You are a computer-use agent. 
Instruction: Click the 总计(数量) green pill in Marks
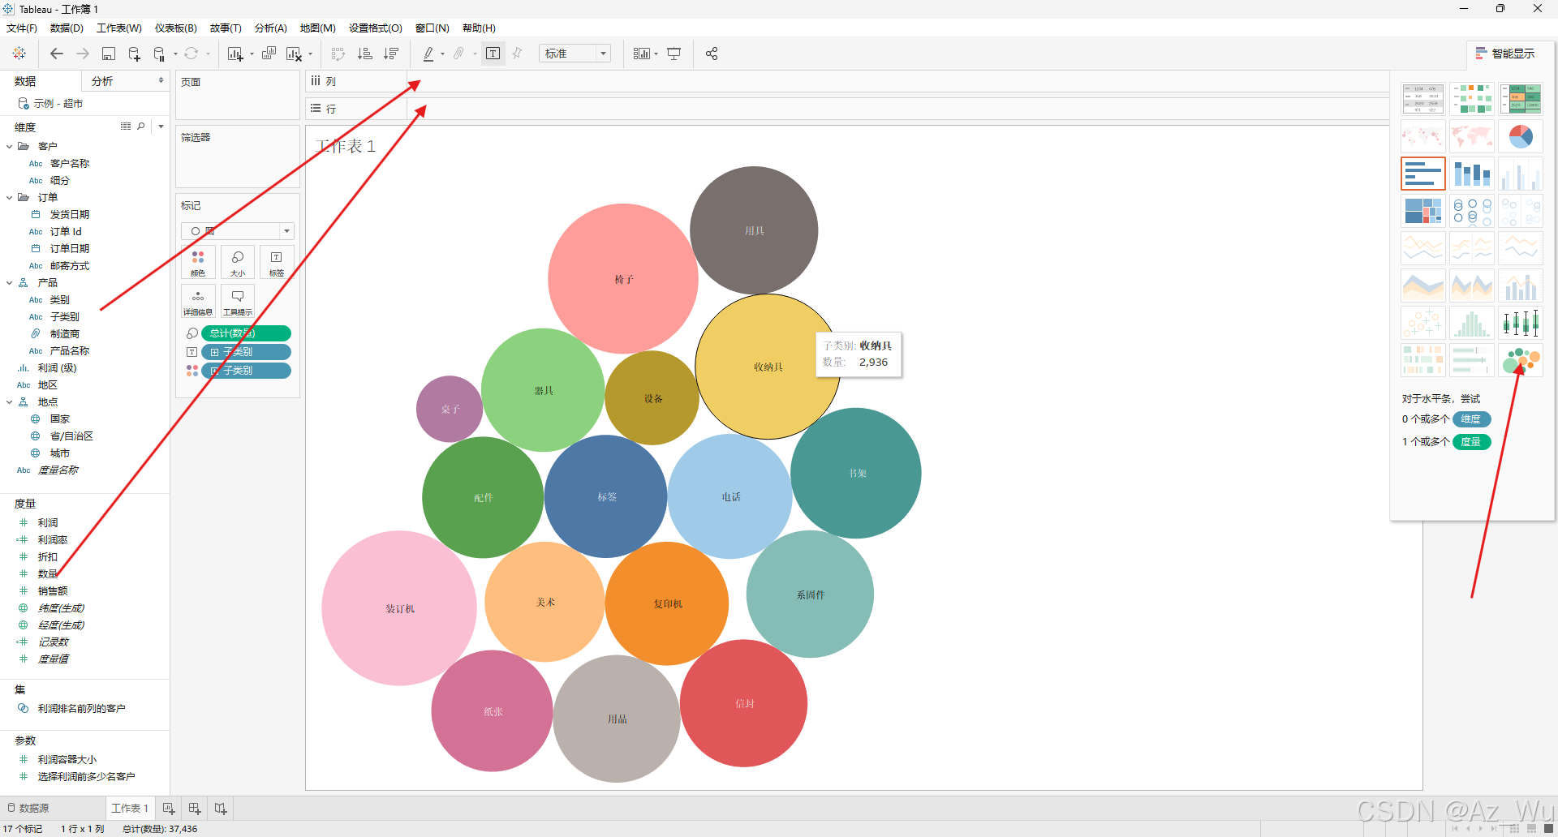pyautogui.click(x=246, y=333)
